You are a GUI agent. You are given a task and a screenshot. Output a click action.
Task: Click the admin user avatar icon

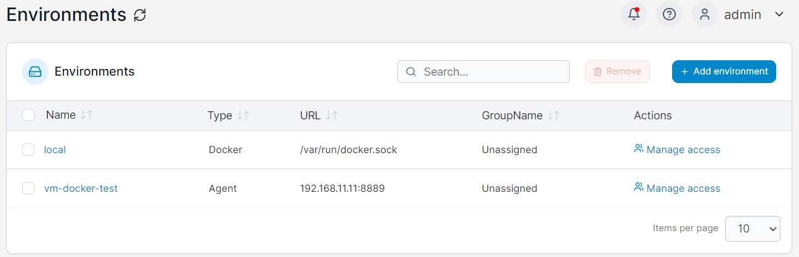click(x=705, y=14)
